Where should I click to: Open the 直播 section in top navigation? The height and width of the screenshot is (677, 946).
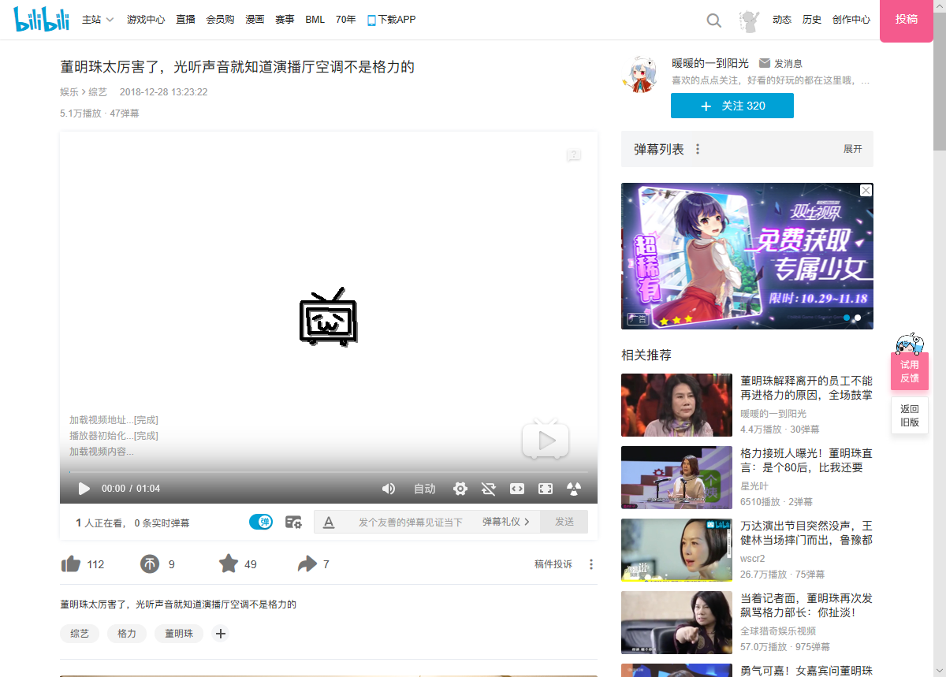[185, 20]
